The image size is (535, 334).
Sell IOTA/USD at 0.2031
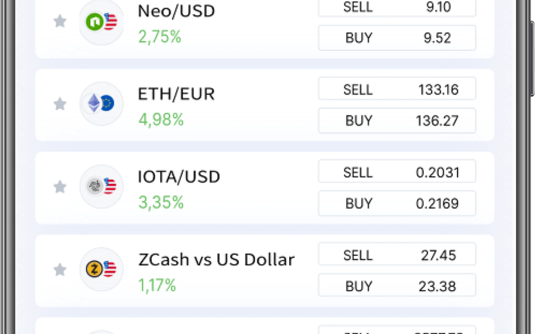click(397, 172)
